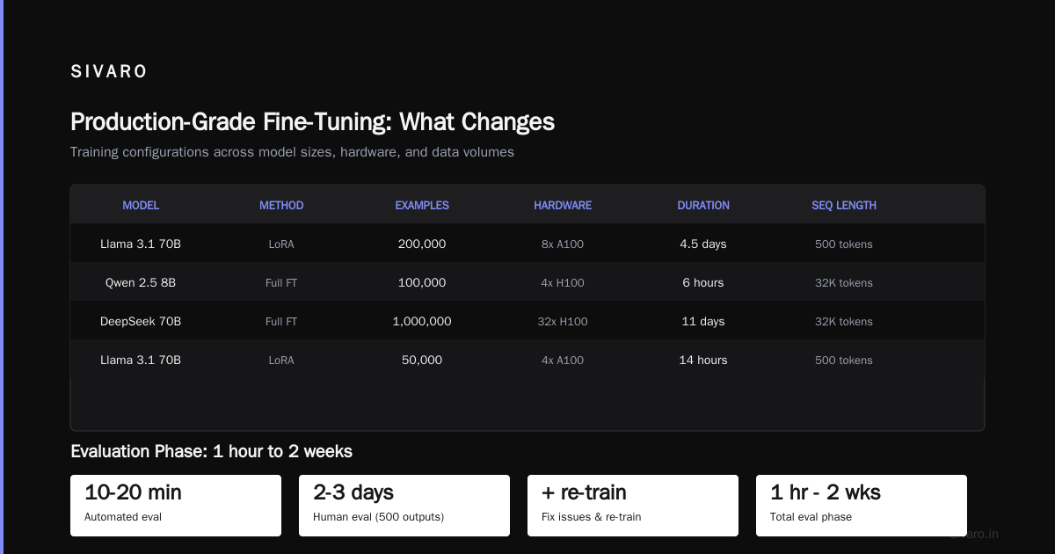Click the 100,000 examples cell
This screenshot has height=554, width=1055.
click(x=422, y=282)
